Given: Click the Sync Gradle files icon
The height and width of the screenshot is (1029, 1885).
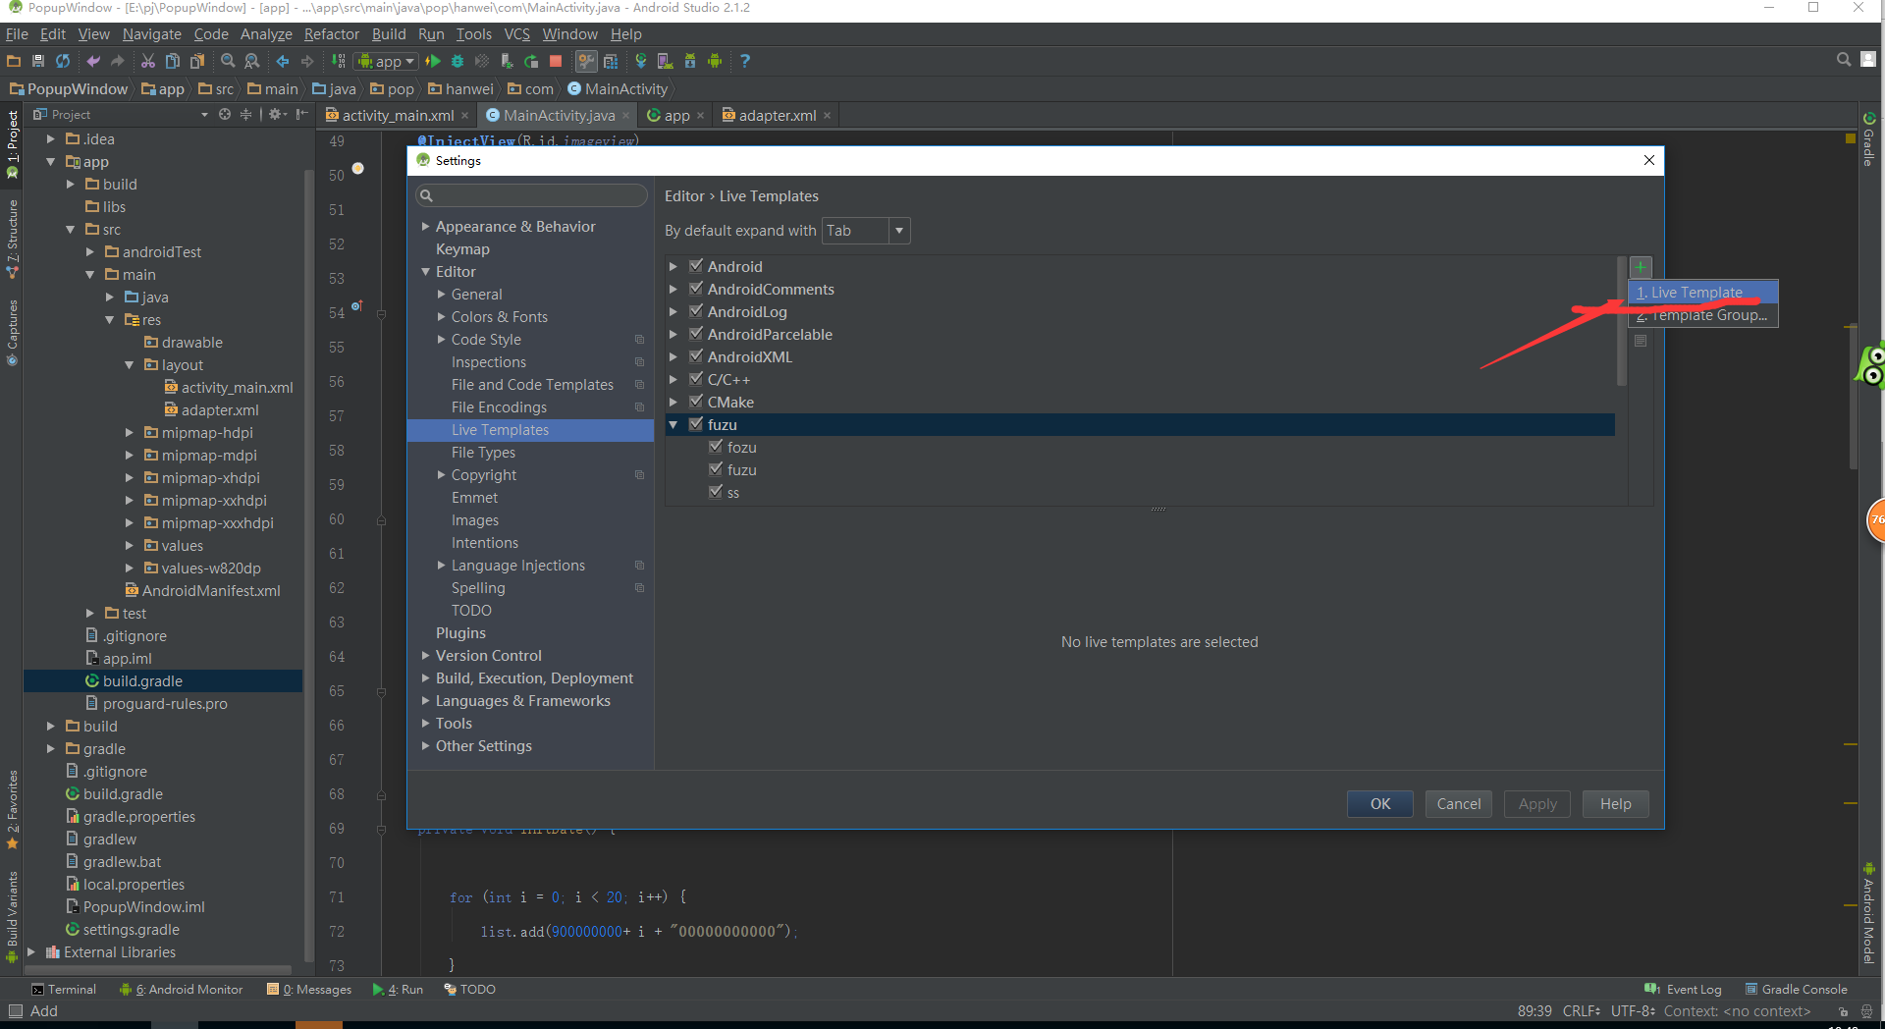Looking at the screenshot, I should [x=641, y=61].
